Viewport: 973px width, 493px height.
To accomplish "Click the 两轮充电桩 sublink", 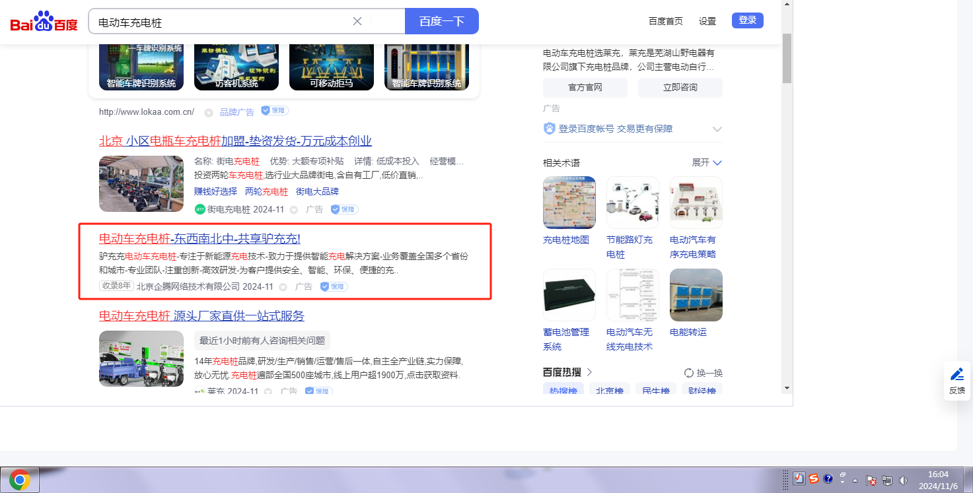I will tap(266, 191).
